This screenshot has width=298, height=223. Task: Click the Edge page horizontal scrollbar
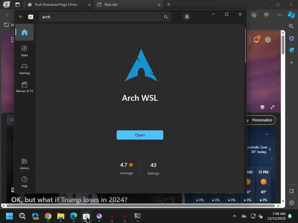[x=141, y=206]
